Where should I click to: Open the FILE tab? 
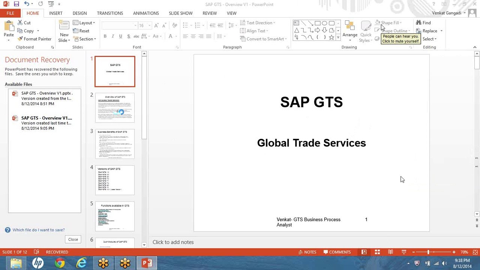click(10, 13)
